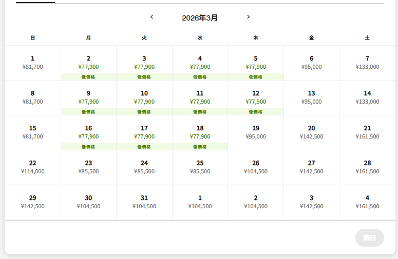The height and width of the screenshot is (259, 398).
Task: Pick March 21 priced ¥161,500
Action: [367, 132]
